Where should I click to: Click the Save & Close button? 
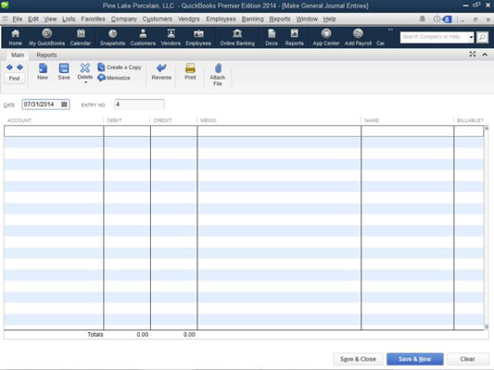coord(358,359)
